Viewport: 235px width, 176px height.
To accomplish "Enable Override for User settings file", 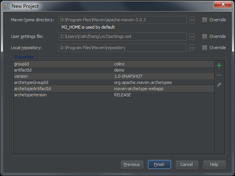I will click(x=205, y=36).
